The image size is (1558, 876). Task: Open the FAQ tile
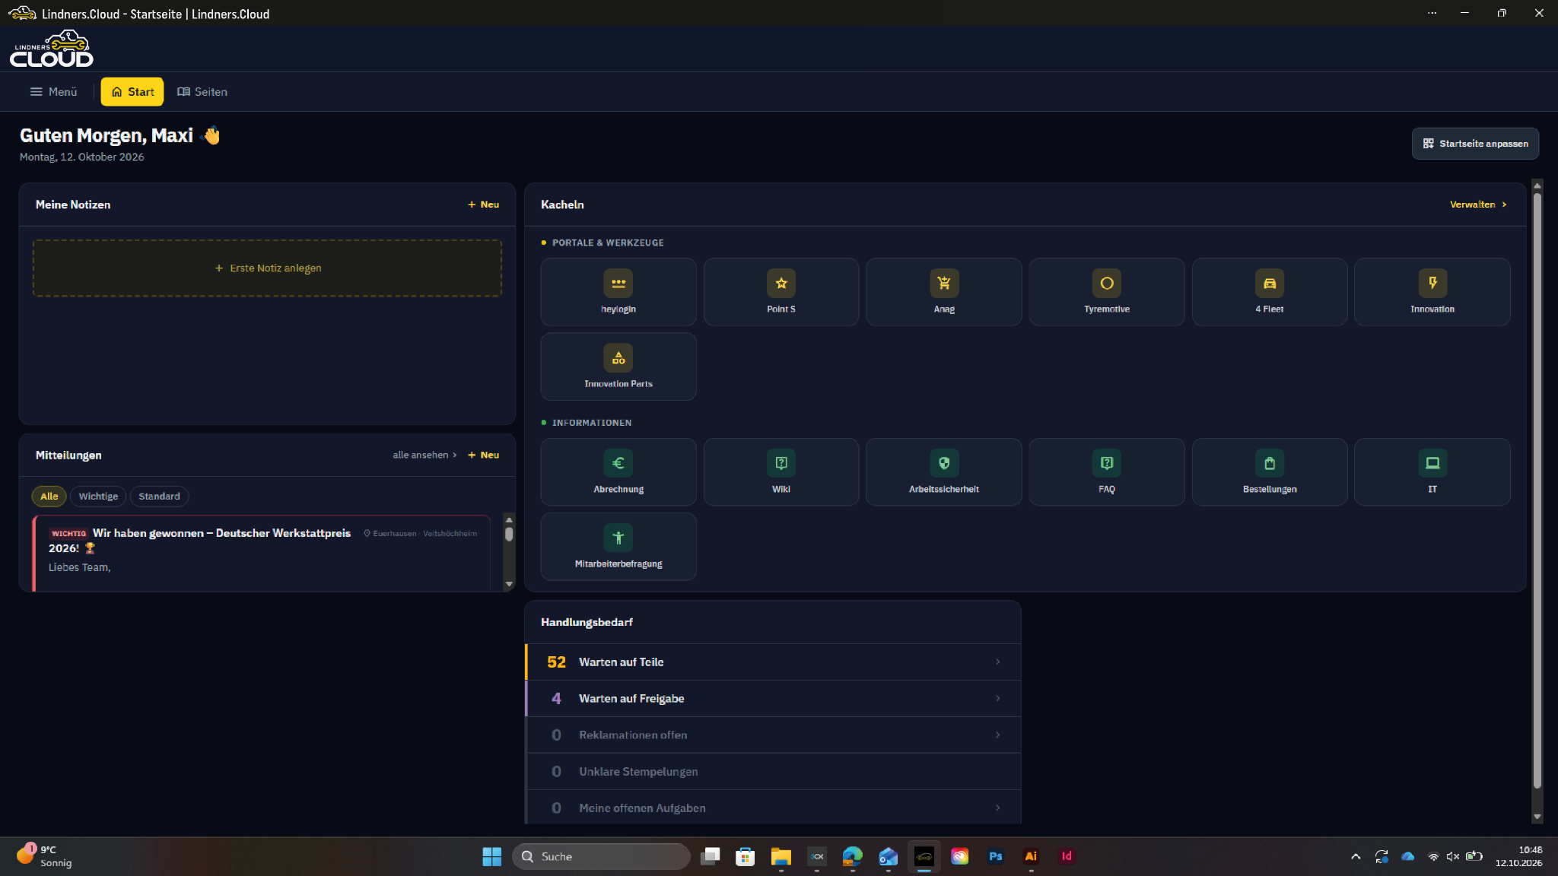click(x=1106, y=471)
